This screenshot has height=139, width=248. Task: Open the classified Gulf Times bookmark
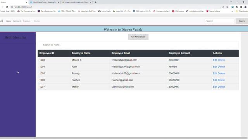click(x=87, y=11)
